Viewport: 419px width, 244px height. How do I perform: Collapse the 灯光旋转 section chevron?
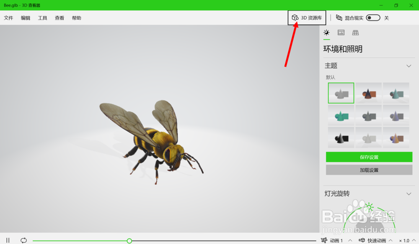409,194
